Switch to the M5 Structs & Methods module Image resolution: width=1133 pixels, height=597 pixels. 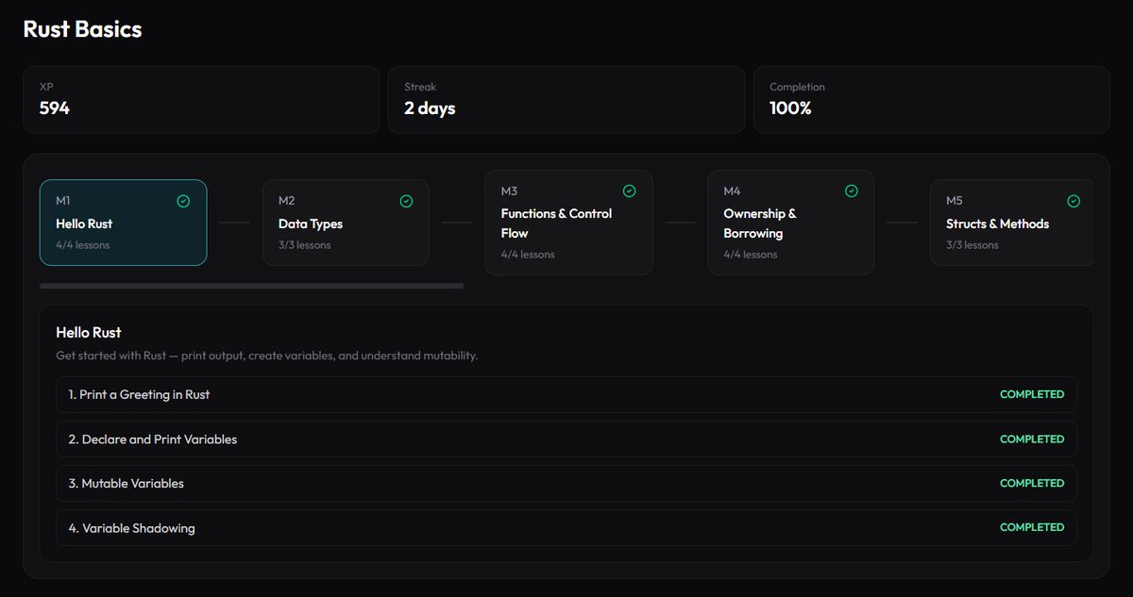pos(1012,223)
